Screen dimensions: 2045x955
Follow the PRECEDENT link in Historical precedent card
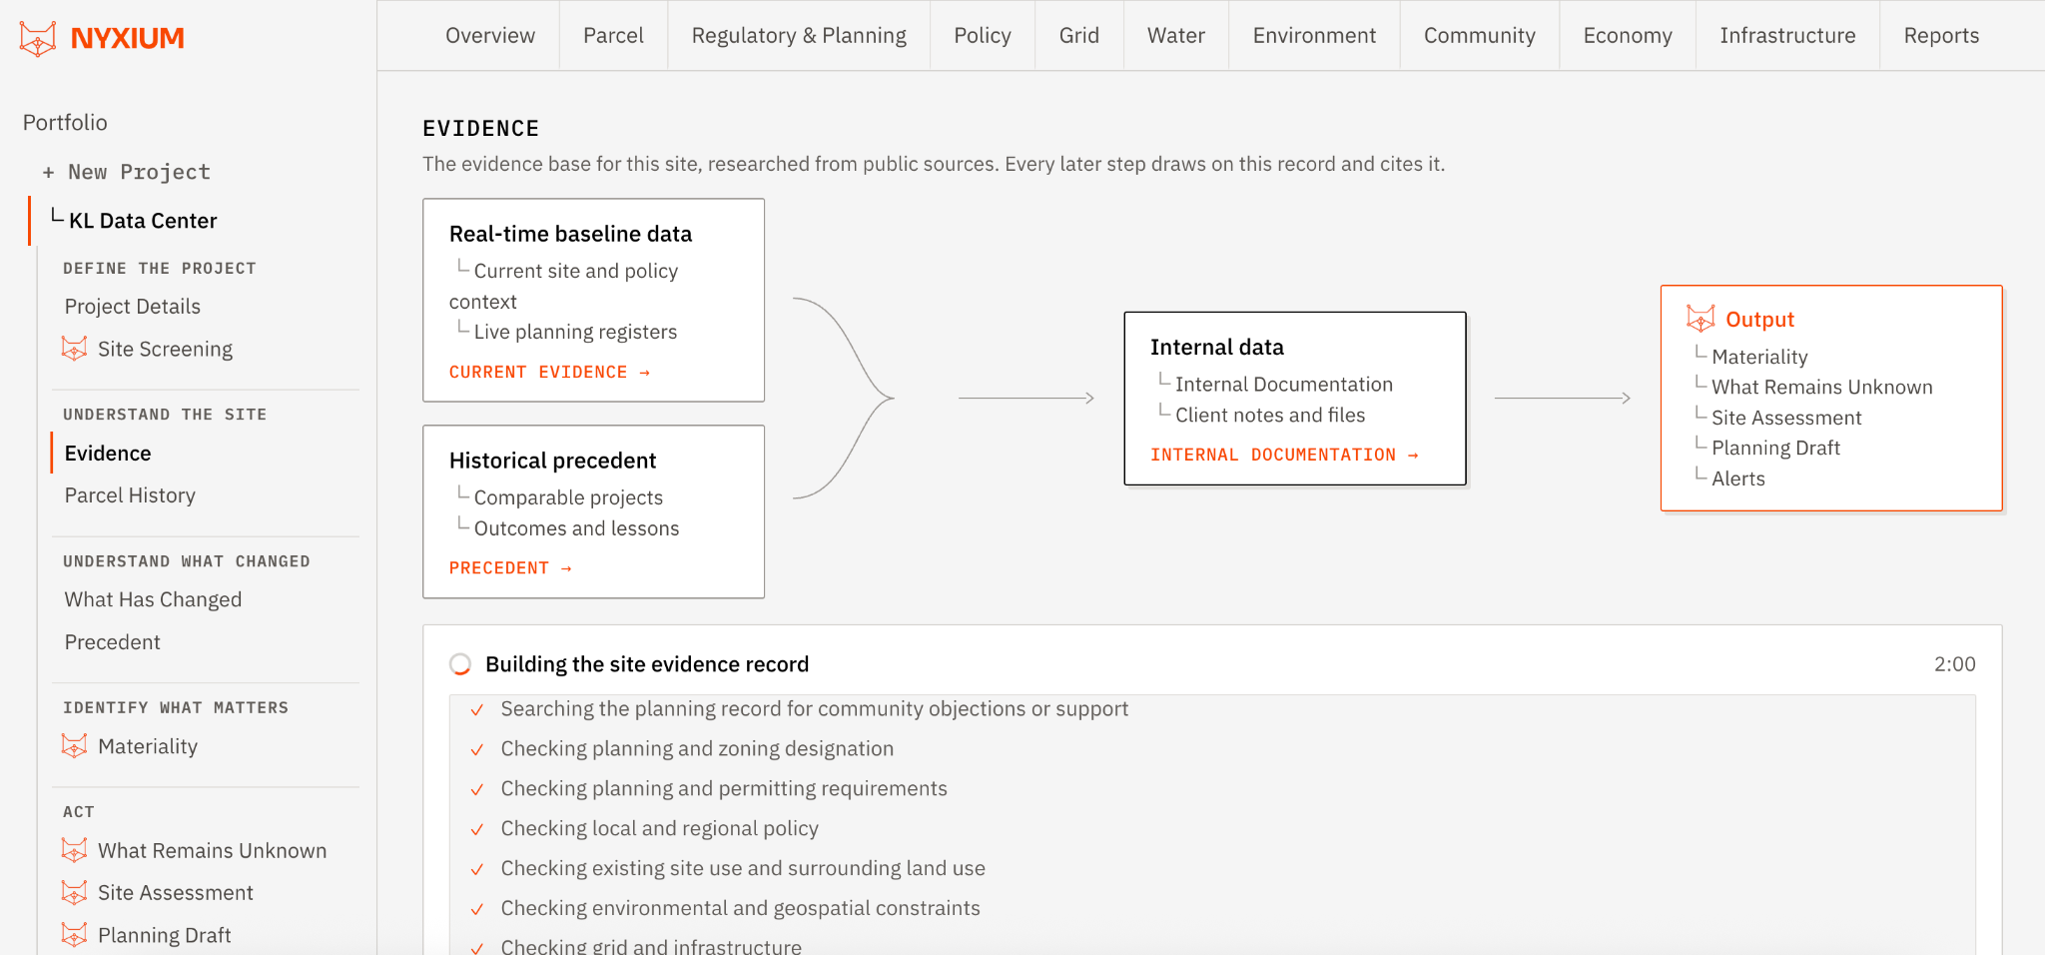coord(510,567)
